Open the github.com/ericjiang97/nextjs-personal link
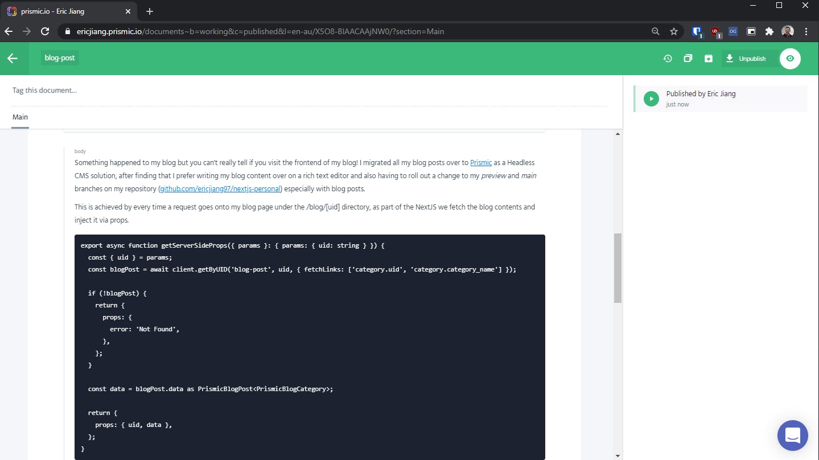 (x=221, y=189)
